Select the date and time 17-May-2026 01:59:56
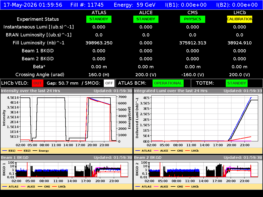This screenshot has height=197, width=263. pyautogui.click(x=33, y=5)
